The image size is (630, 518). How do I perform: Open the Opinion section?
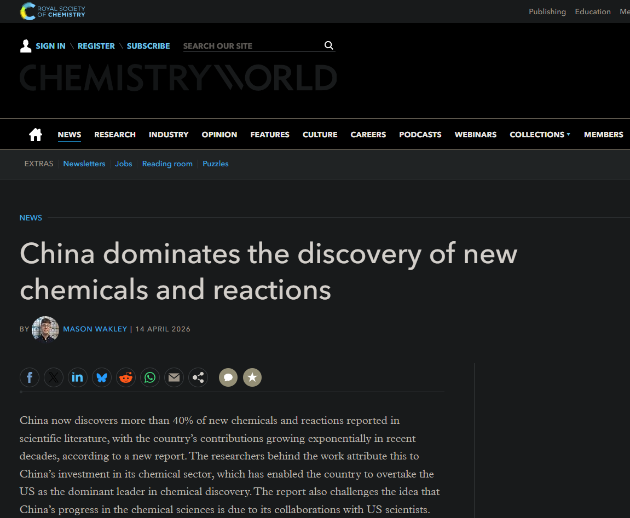pyautogui.click(x=219, y=135)
